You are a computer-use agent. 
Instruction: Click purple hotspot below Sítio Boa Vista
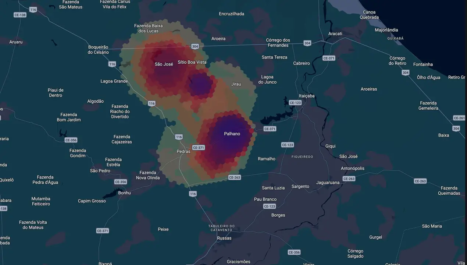[x=201, y=85]
